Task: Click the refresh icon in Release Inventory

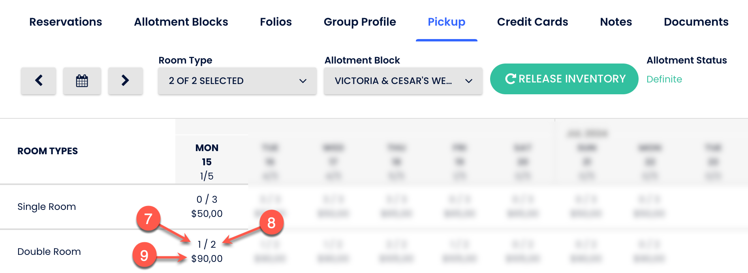Action: point(510,79)
